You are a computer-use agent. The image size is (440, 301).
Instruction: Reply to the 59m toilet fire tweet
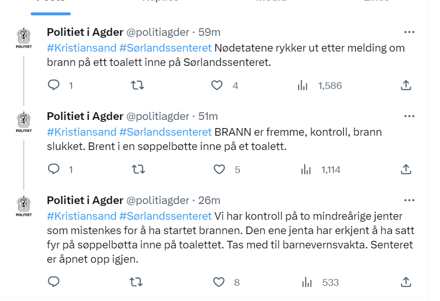click(x=54, y=85)
